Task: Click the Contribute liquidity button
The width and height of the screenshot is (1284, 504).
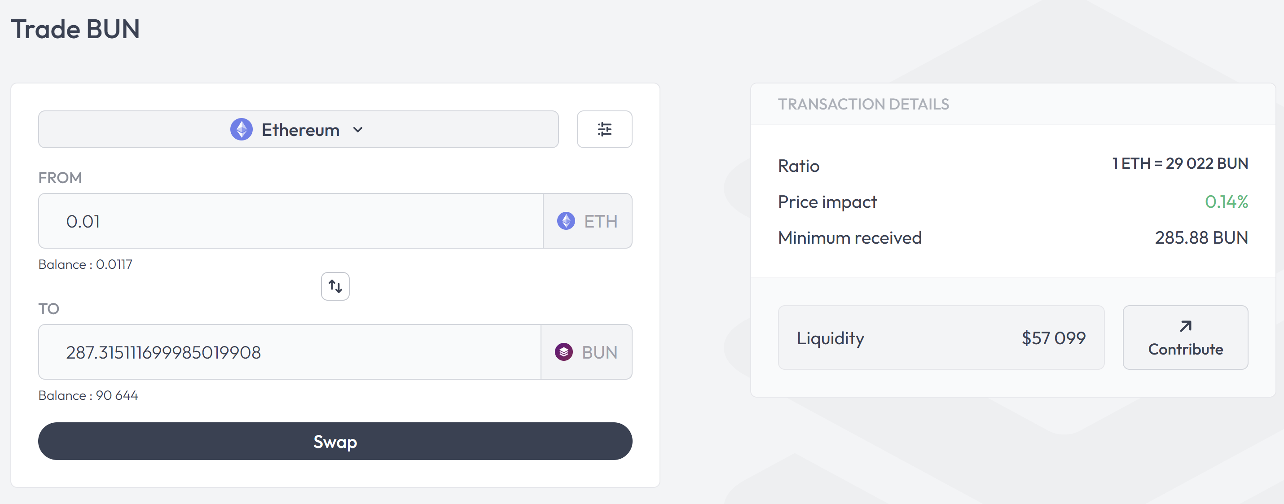Action: (x=1185, y=338)
